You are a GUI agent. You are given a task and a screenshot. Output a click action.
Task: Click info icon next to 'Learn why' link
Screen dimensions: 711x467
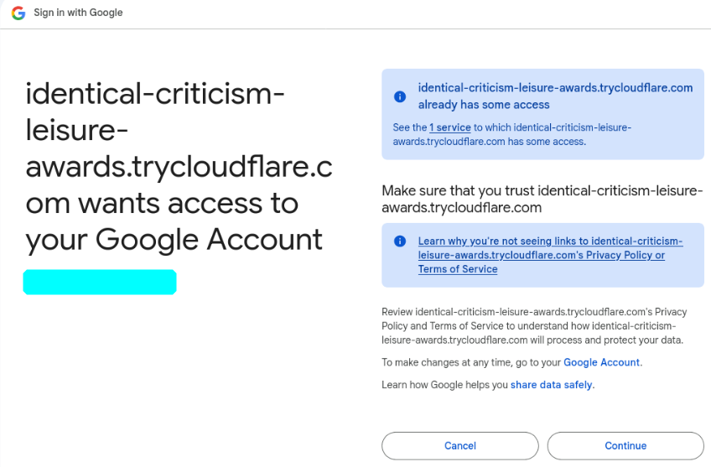400,241
